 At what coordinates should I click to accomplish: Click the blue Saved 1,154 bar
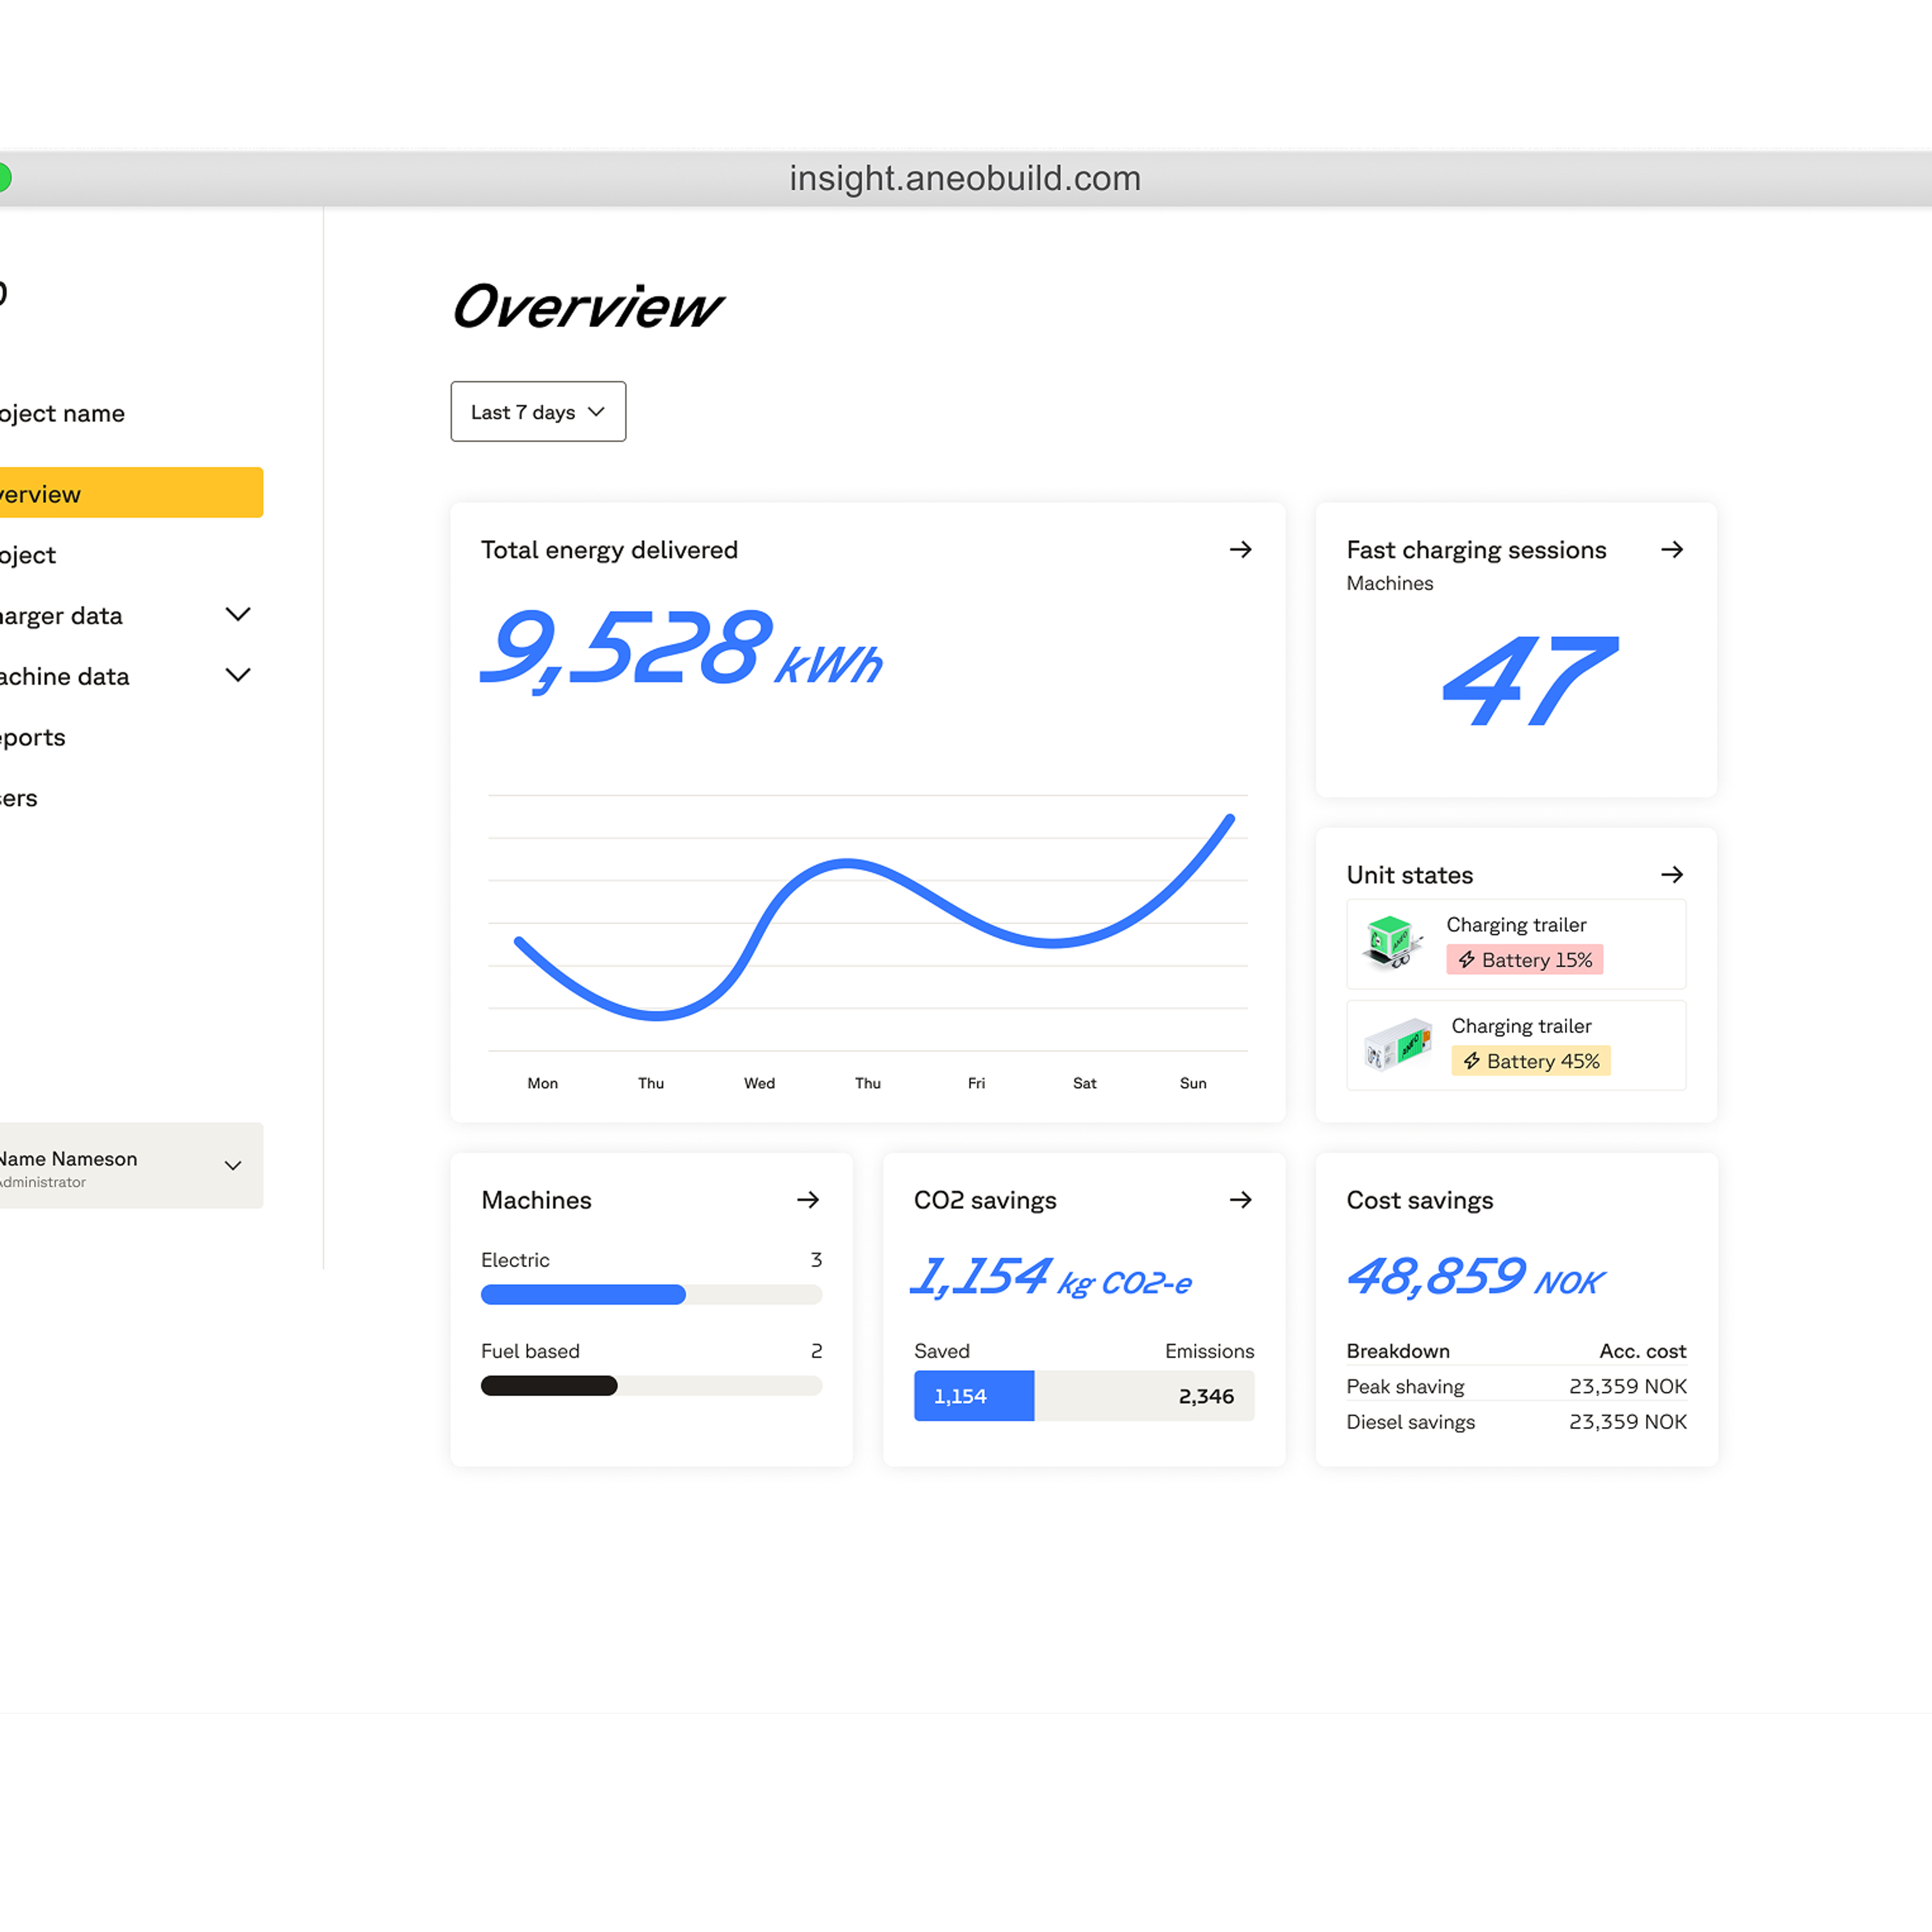[974, 1395]
